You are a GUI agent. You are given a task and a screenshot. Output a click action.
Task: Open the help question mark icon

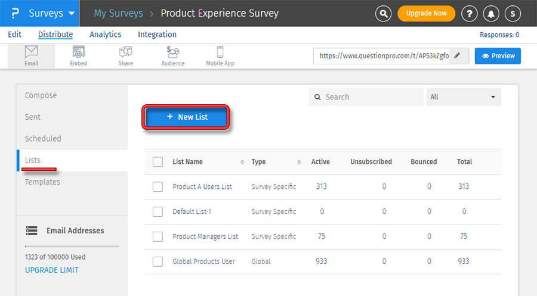coord(470,13)
